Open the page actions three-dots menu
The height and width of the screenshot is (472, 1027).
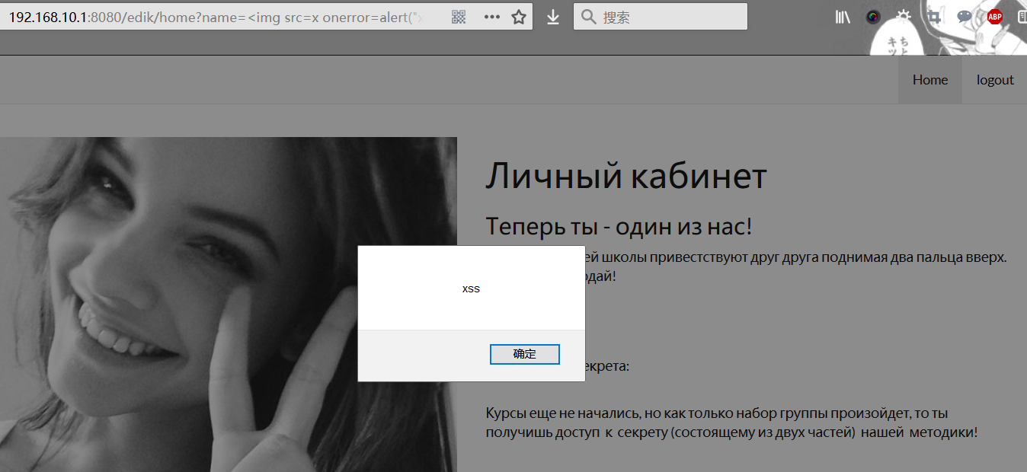pyautogui.click(x=492, y=17)
